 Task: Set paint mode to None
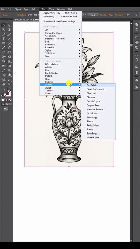(x=10, y=100)
